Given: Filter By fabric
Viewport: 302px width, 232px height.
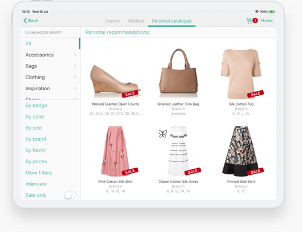Looking at the screenshot, I should tap(36, 150).
